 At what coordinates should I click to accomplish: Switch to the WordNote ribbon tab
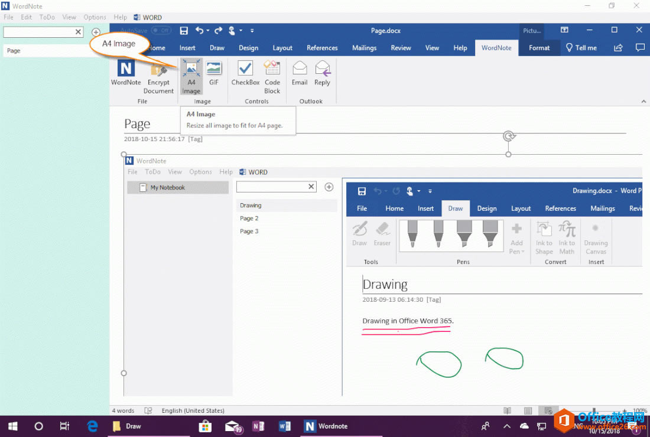tap(496, 48)
